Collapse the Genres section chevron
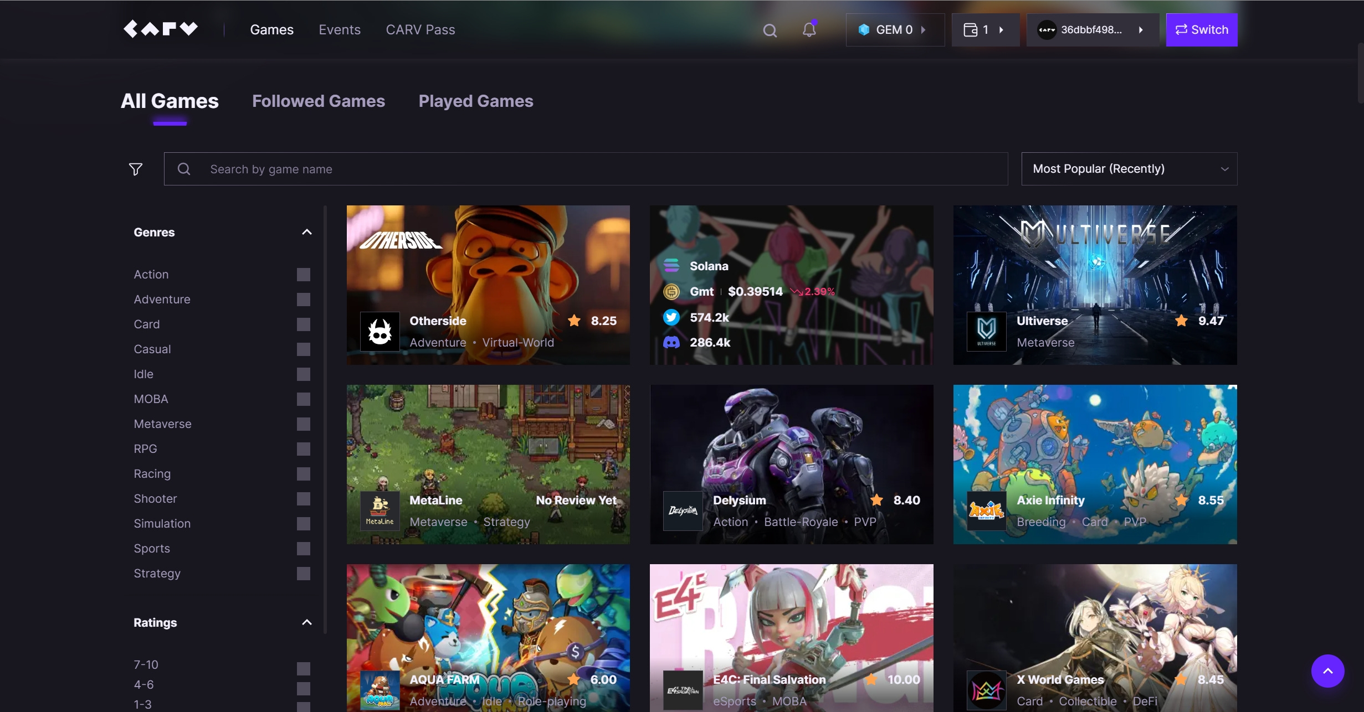 [x=306, y=232]
